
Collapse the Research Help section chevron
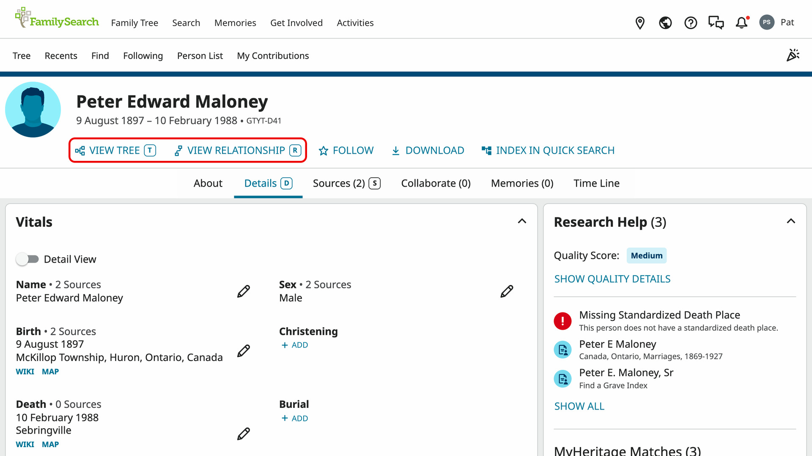pyautogui.click(x=791, y=221)
